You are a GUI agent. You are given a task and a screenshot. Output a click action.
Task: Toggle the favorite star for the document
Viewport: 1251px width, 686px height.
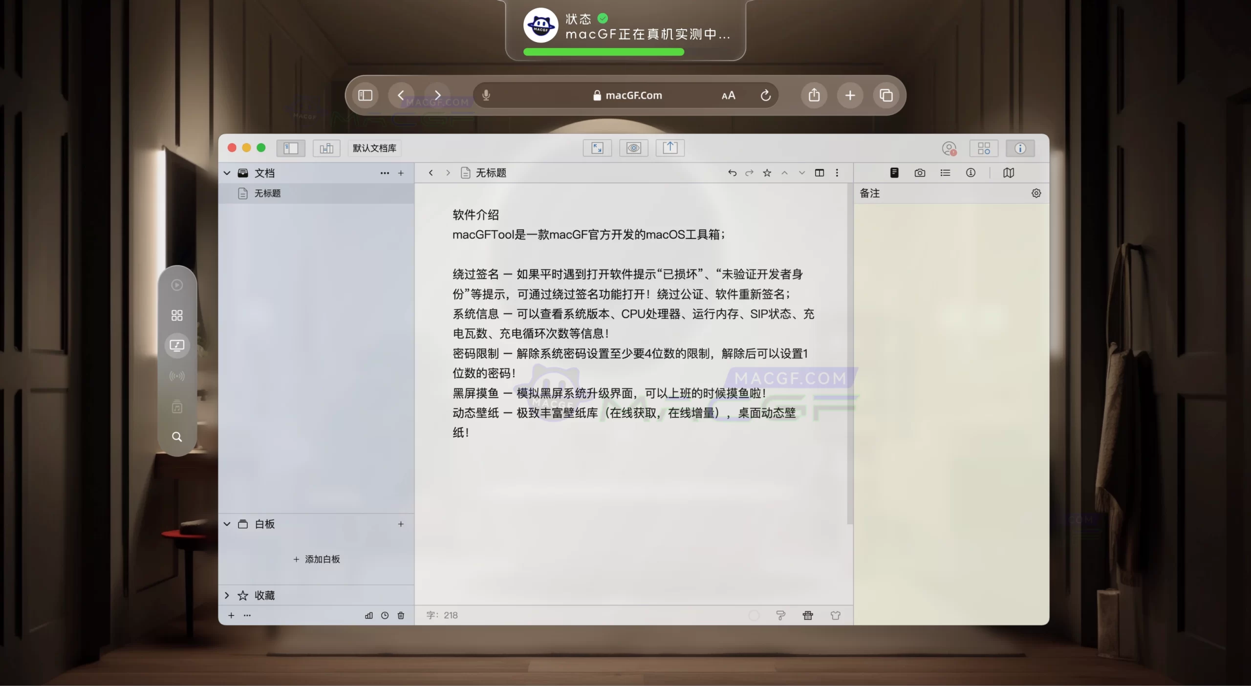766,172
